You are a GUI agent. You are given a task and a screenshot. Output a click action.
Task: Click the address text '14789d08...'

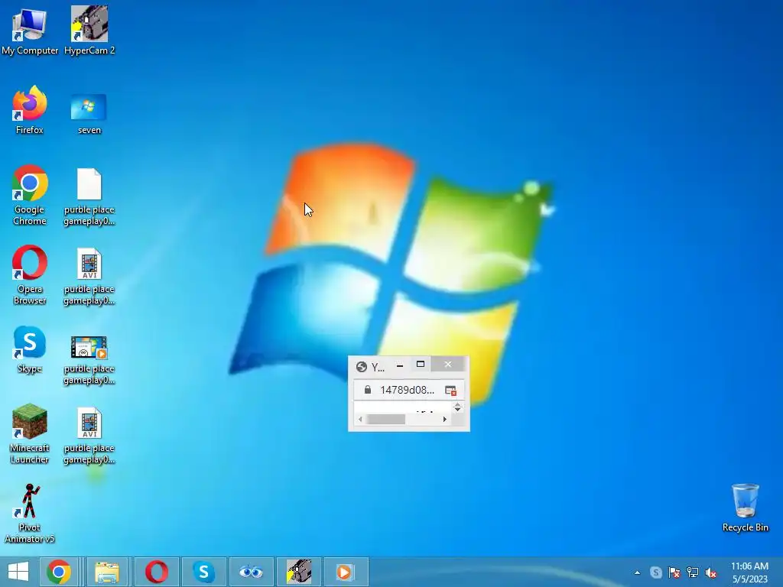[x=407, y=390]
